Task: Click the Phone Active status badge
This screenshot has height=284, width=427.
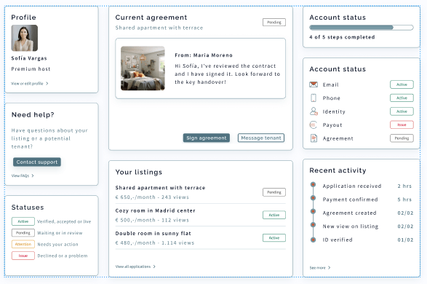Action: tap(402, 98)
